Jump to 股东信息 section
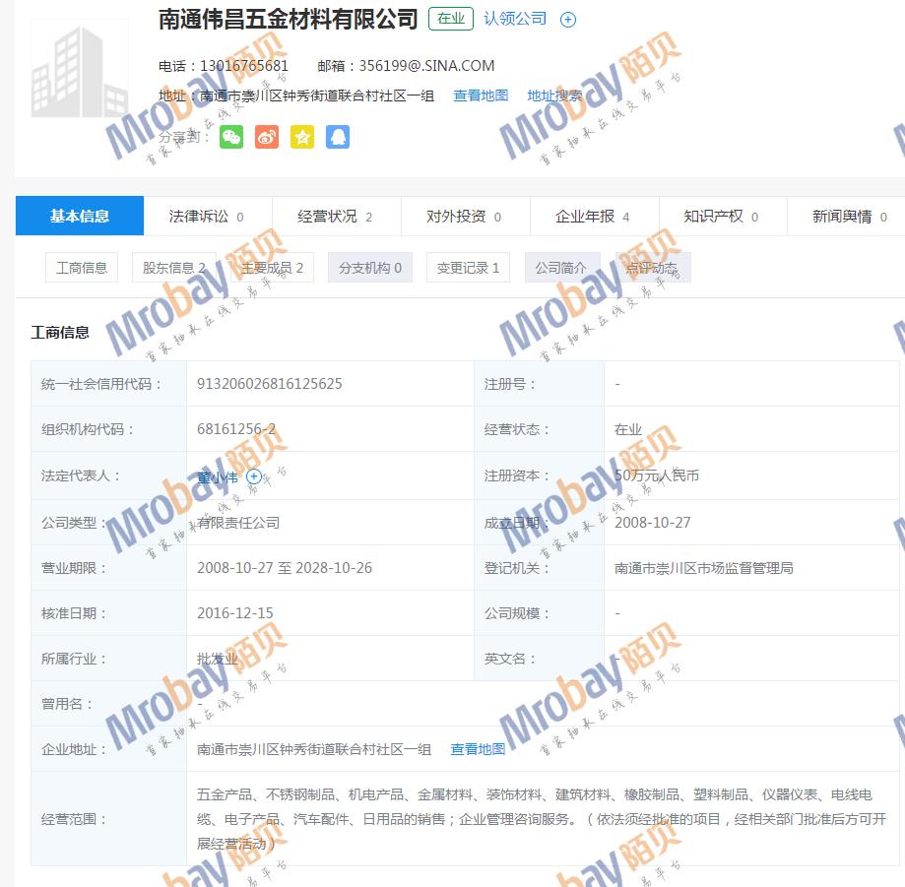Image resolution: width=905 pixels, height=887 pixels. [174, 268]
